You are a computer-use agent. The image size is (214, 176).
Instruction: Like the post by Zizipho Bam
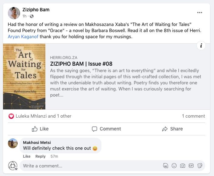pyautogui.click(x=40, y=129)
